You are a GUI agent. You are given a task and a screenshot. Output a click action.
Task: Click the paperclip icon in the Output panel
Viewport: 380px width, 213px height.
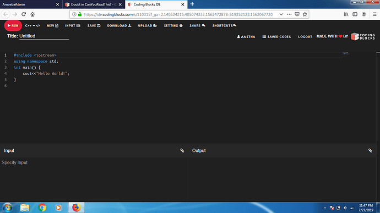coord(370,150)
